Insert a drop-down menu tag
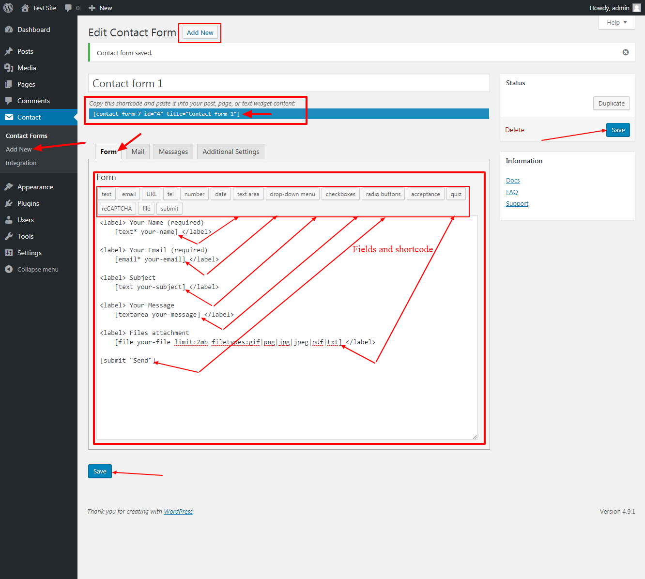This screenshot has width=645, height=579. tap(292, 194)
